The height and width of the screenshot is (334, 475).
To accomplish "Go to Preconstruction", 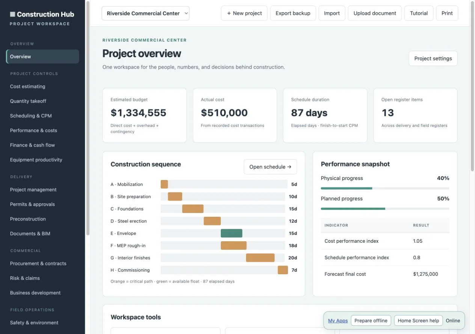I will pyautogui.click(x=43, y=219).
